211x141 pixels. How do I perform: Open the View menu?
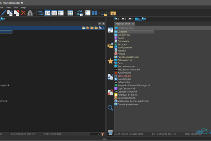(x=8, y=8)
